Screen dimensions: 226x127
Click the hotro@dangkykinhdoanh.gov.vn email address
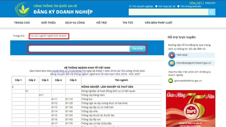coord(194,63)
